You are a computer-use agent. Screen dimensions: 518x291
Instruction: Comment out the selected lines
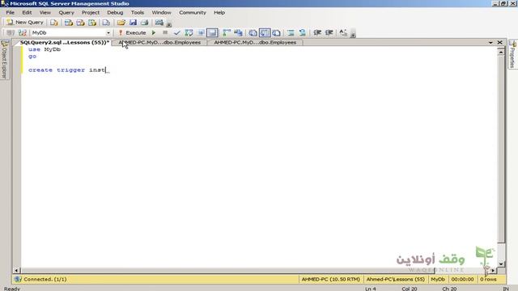[291, 32]
